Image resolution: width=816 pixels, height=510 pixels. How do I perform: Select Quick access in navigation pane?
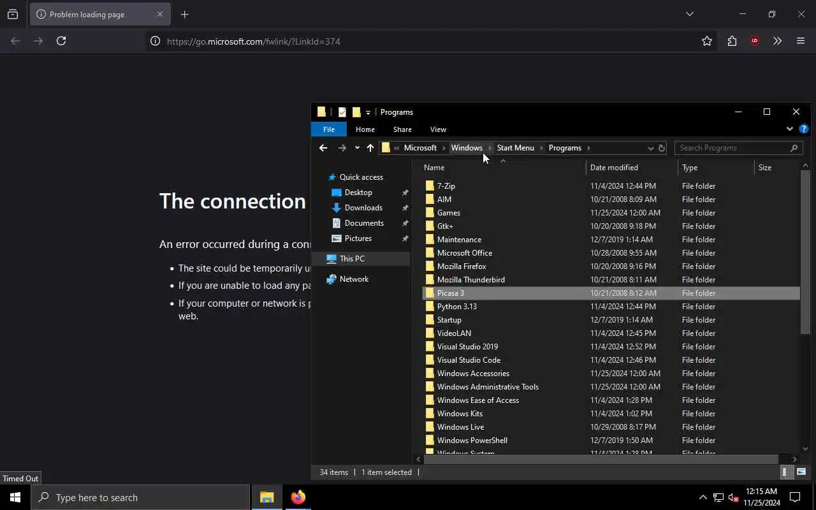coord(361,177)
